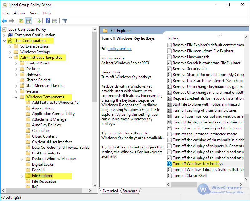Click the tree pane scroll down arrow

pyautogui.click(x=95, y=185)
